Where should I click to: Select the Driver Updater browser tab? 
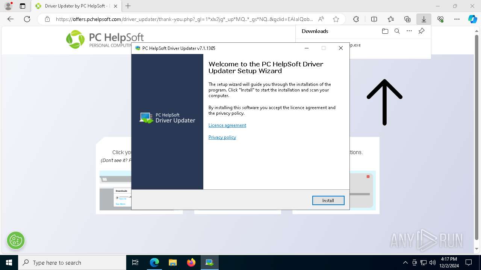[76, 6]
